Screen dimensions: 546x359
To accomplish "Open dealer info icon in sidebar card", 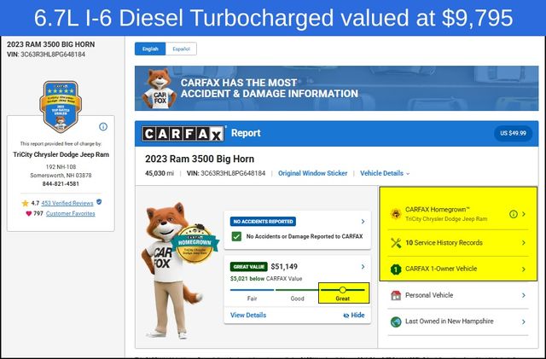I will click(103, 126).
